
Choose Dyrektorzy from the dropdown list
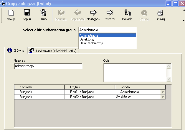107,39
